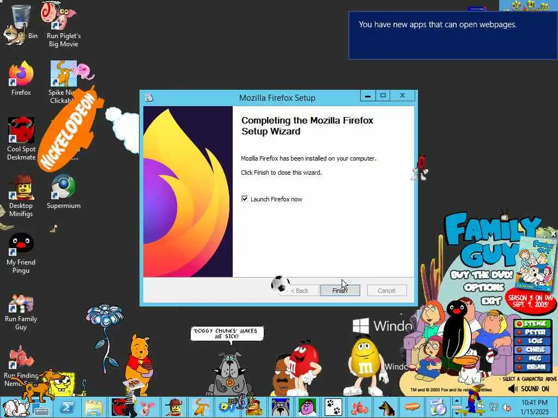Click the orange dog Spike taskbar icon

coord(201,407)
